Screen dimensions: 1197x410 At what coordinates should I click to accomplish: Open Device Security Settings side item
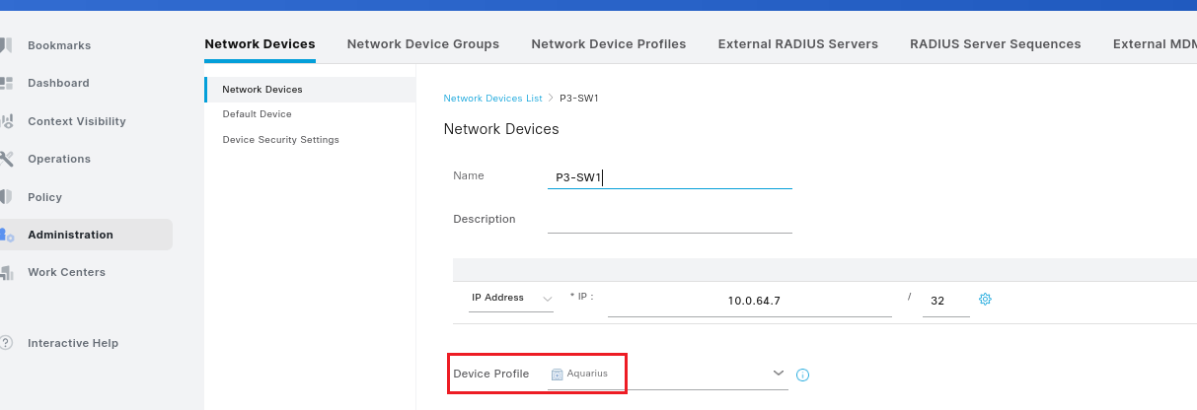pyautogui.click(x=281, y=140)
